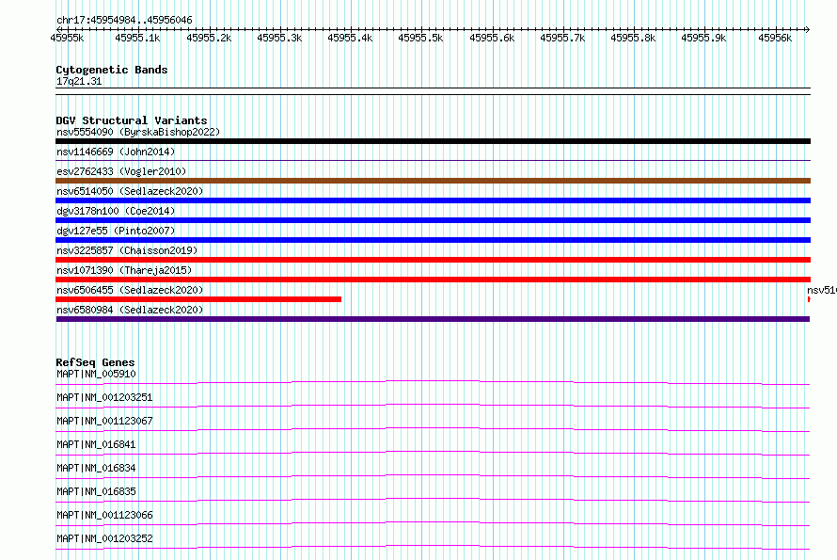Click the left arrow of the ruler

point(58,30)
